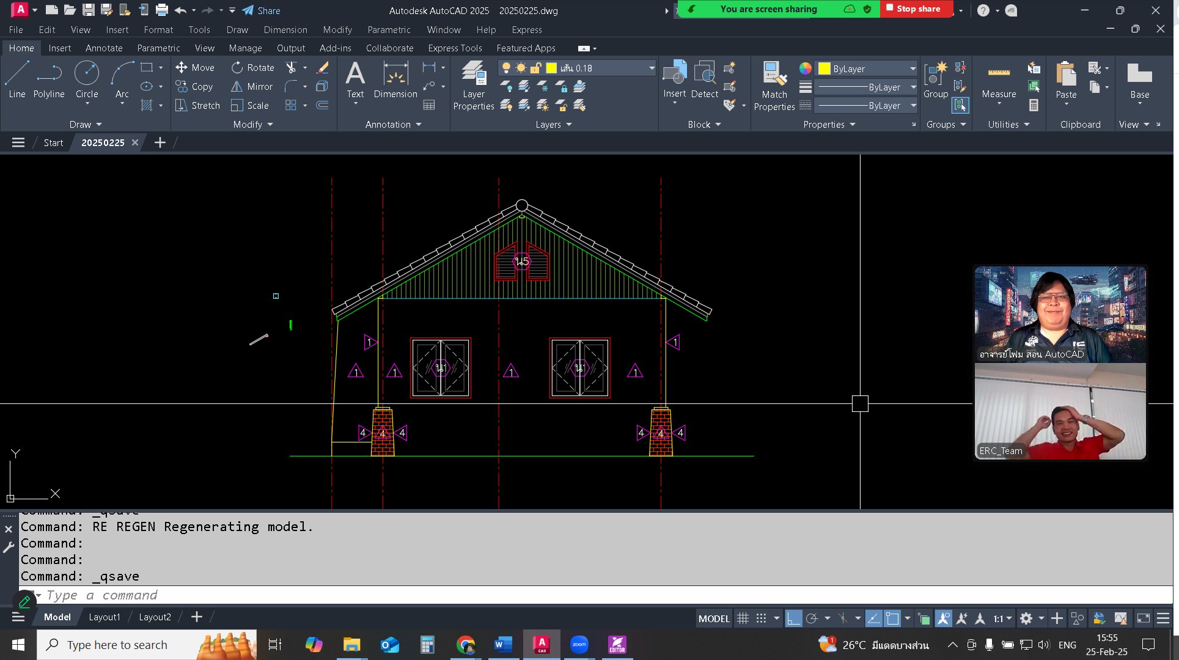This screenshot has width=1179, height=660.
Task: Click the Stop share button
Action: coord(916,9)
